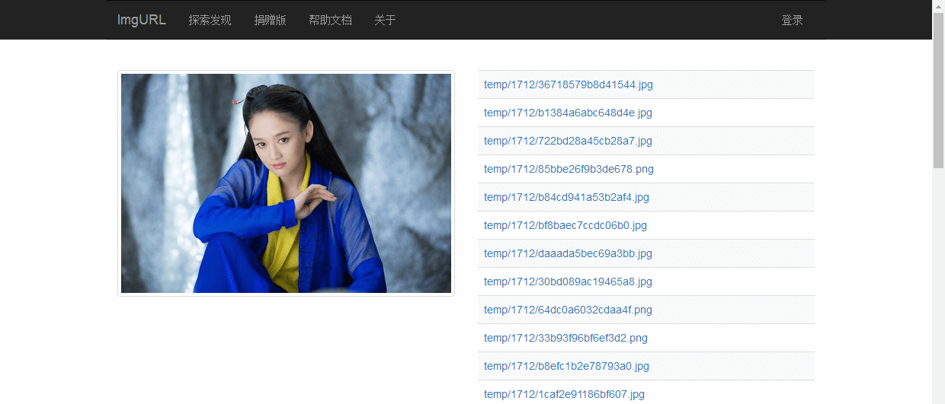This screenshot has height=404, width=945.
Task: Open temp/1712/30bd089ac19465a8.jpg link
Action: tap(568, 282)
